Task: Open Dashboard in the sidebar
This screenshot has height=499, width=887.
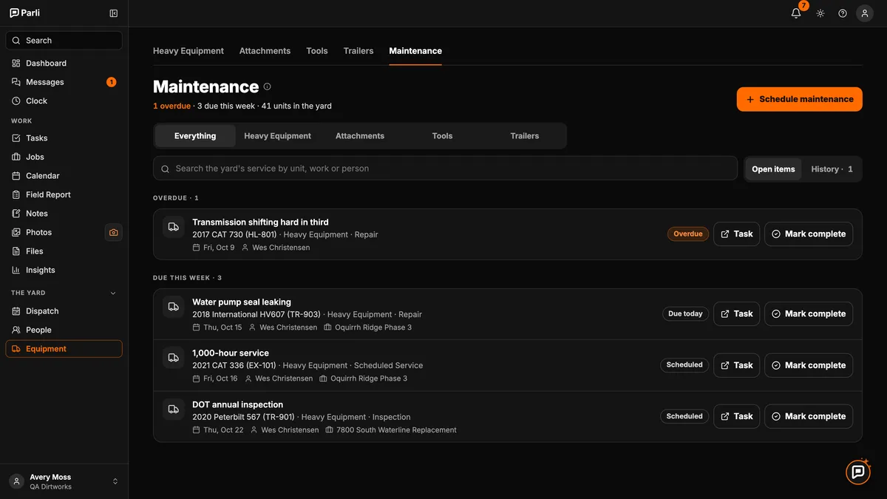Action: click(64, 64)
